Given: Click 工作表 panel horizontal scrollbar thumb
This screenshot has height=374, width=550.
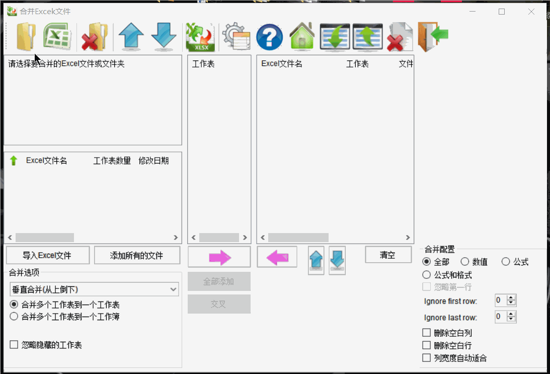Looking at the screenshot, I should click(219, 238).
